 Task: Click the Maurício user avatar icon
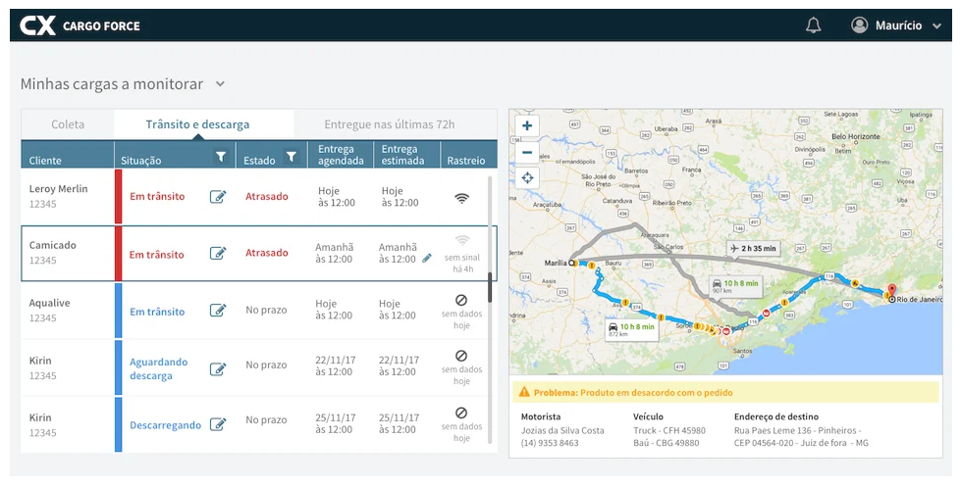click(860, 25)
